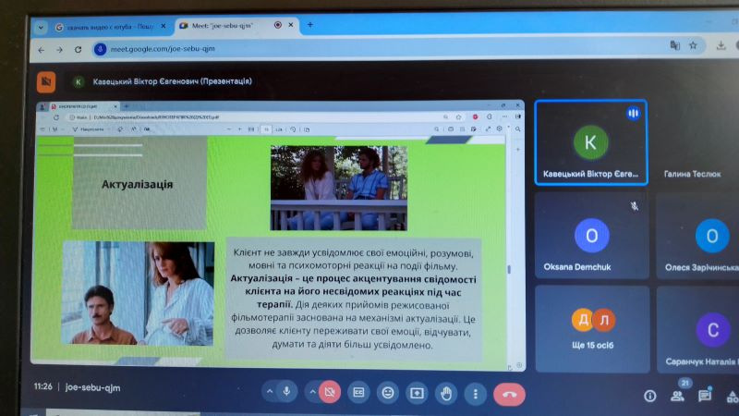Expand video settings arrow beside camera
The height and width of the screenshot is (416, 739).
point(312,391)
